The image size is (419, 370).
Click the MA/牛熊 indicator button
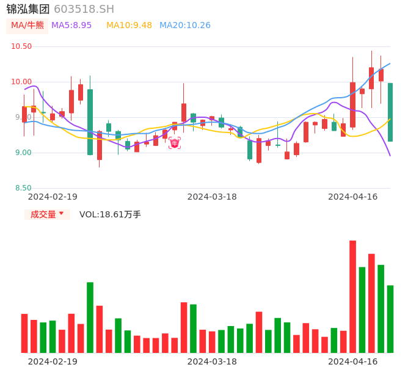[x=27, y=26]
